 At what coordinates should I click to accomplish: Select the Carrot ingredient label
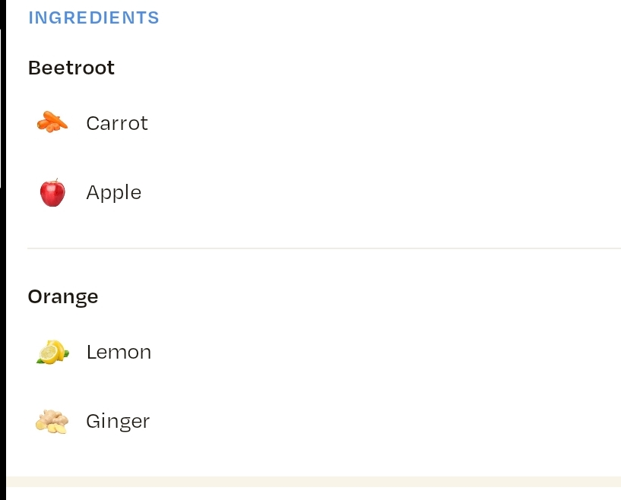pos(117,123)
